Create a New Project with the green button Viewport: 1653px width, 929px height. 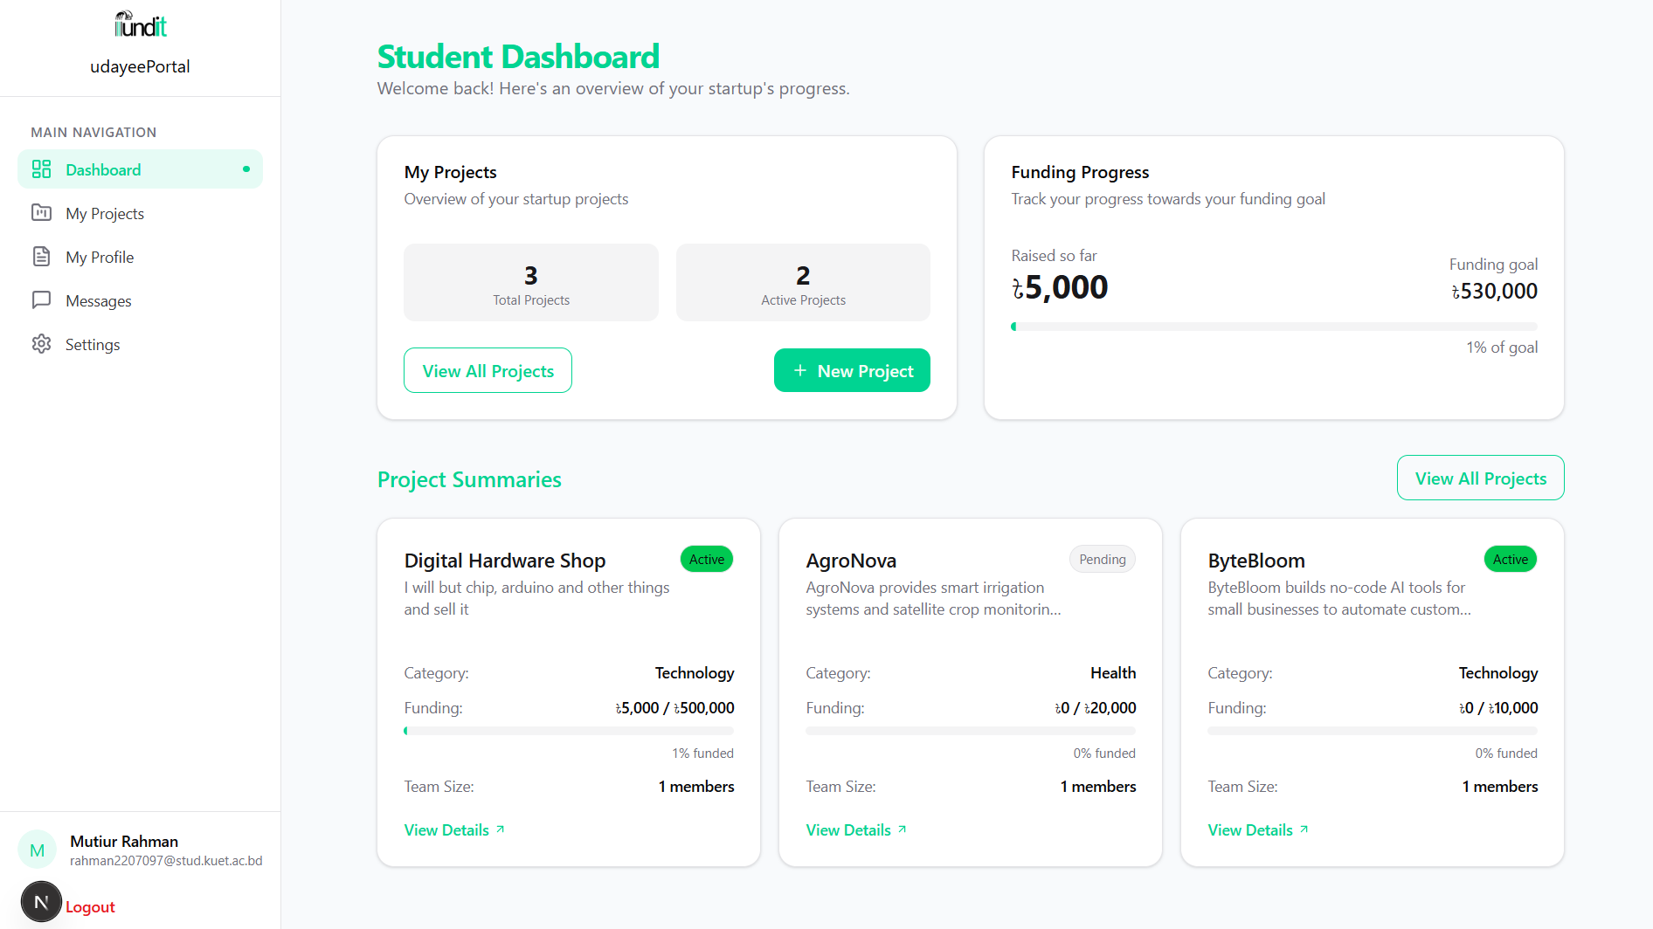(852, 371)
